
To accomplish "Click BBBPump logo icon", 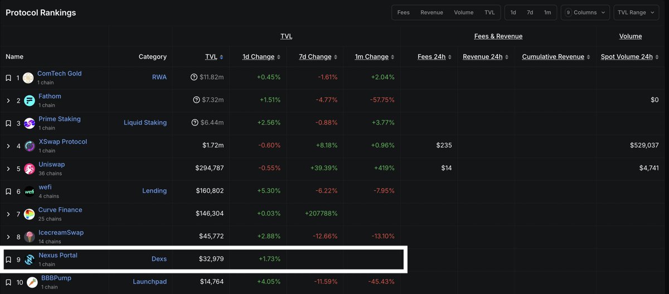I will tap(32, 282).
